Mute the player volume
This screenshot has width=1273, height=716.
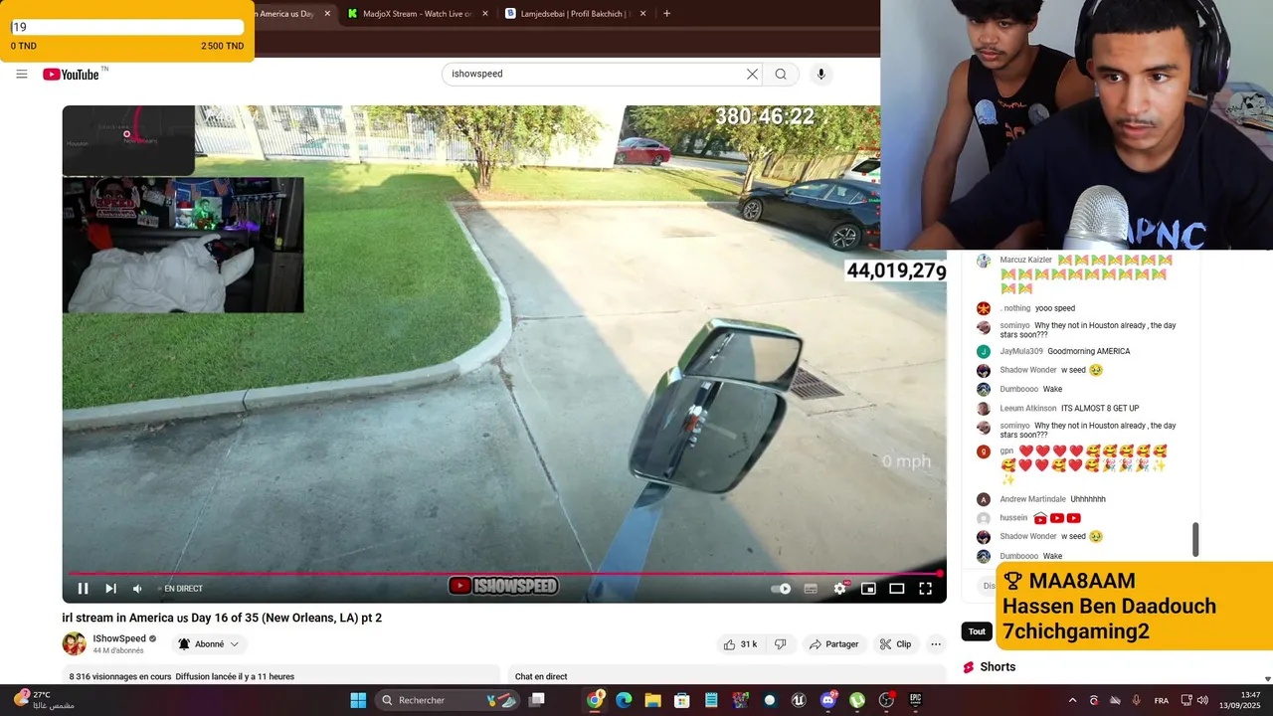pos(137,589)
